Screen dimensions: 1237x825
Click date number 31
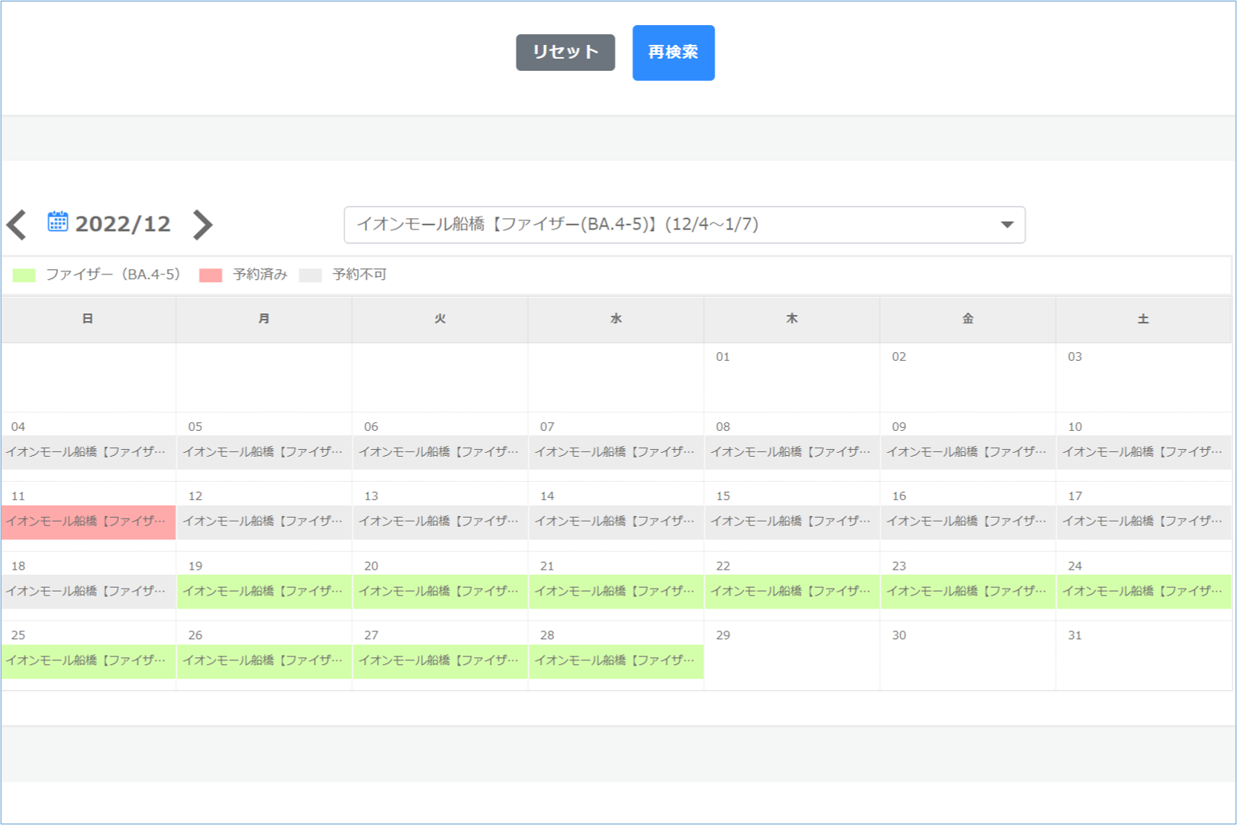(x=1074, y=635)
